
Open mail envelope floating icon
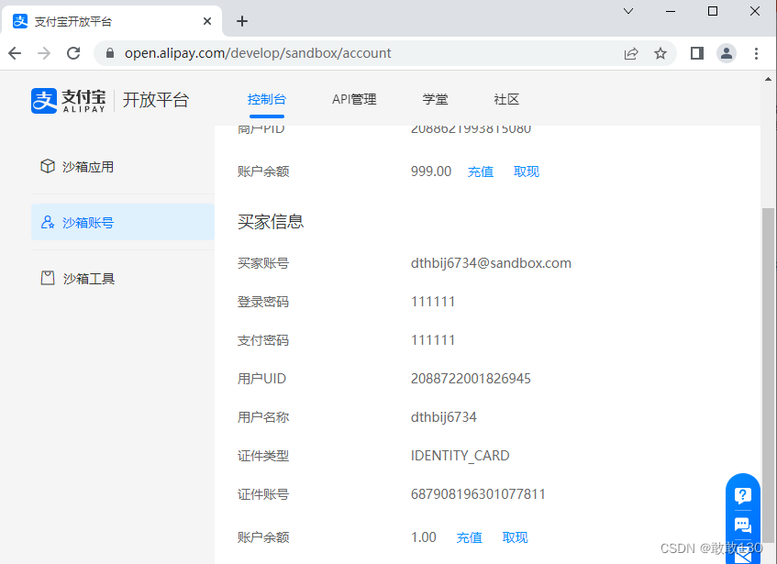point(743,556)
